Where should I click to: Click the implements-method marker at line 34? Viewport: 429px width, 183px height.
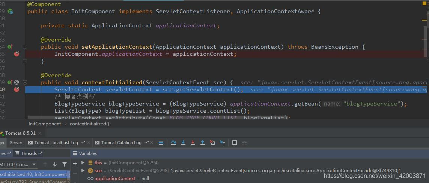tap(10, 47)
